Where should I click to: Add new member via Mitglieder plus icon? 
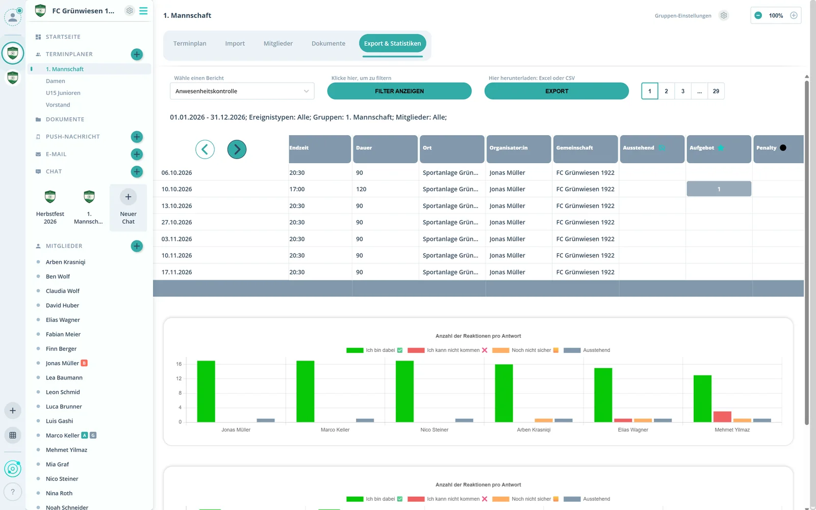pyautogui.click(x=137, y=246)
